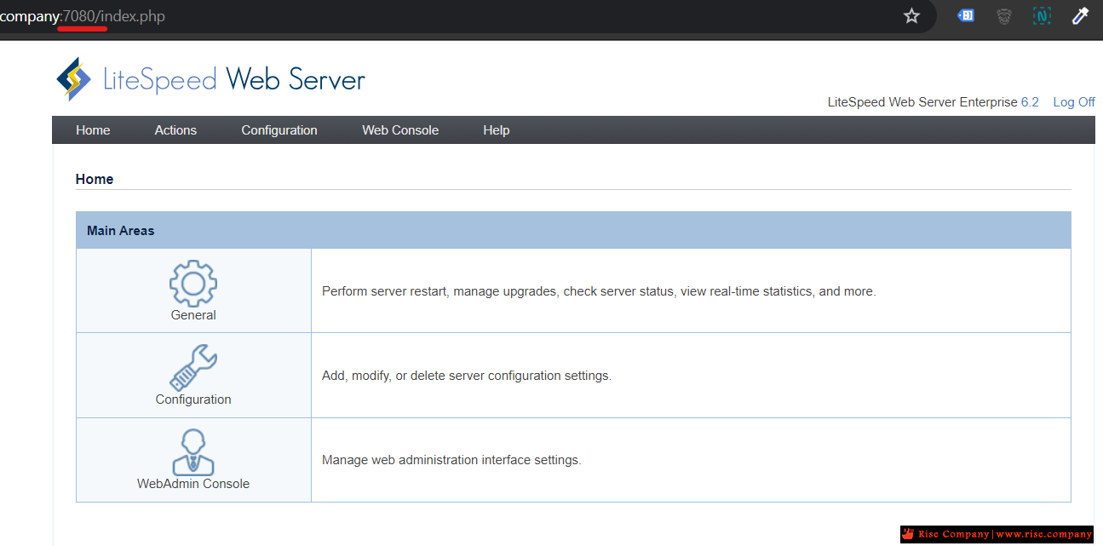The height and width of the screenshot is (546, 1103).
Task: Click the Log Off link
Action: (x=1074, y=102)
